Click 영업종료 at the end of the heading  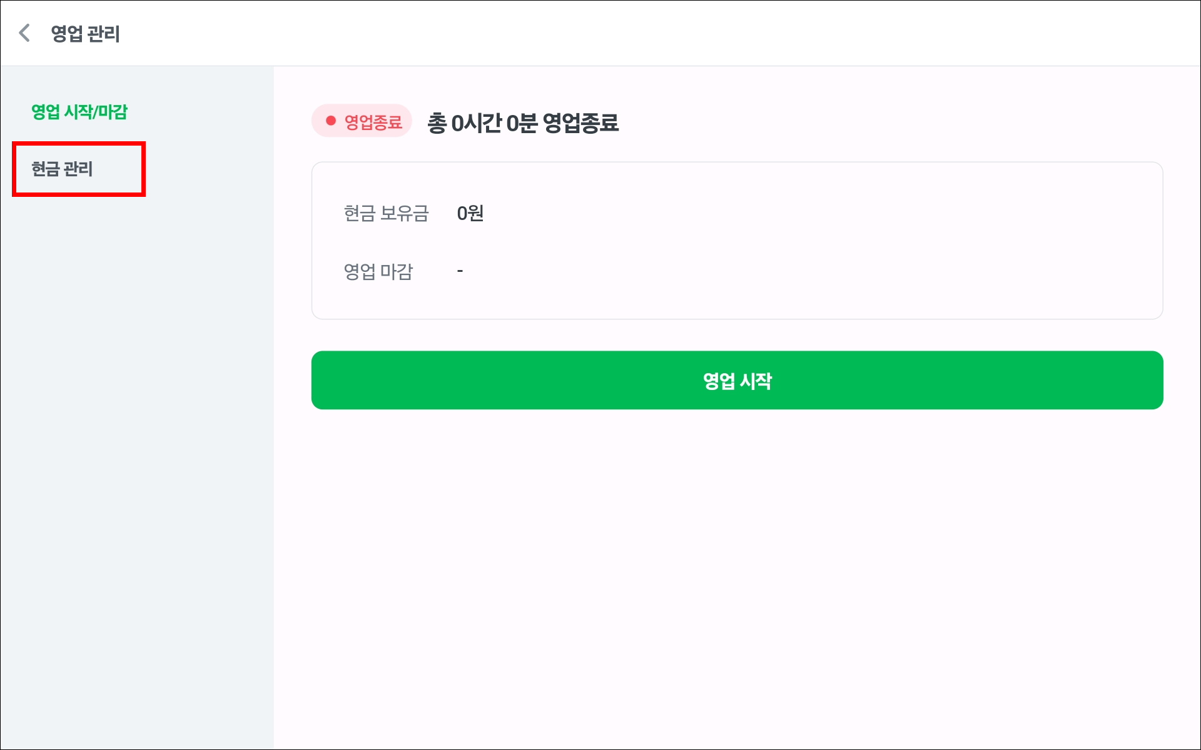580,122
